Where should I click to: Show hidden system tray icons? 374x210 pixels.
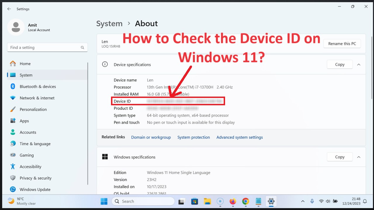pos(303,201)
